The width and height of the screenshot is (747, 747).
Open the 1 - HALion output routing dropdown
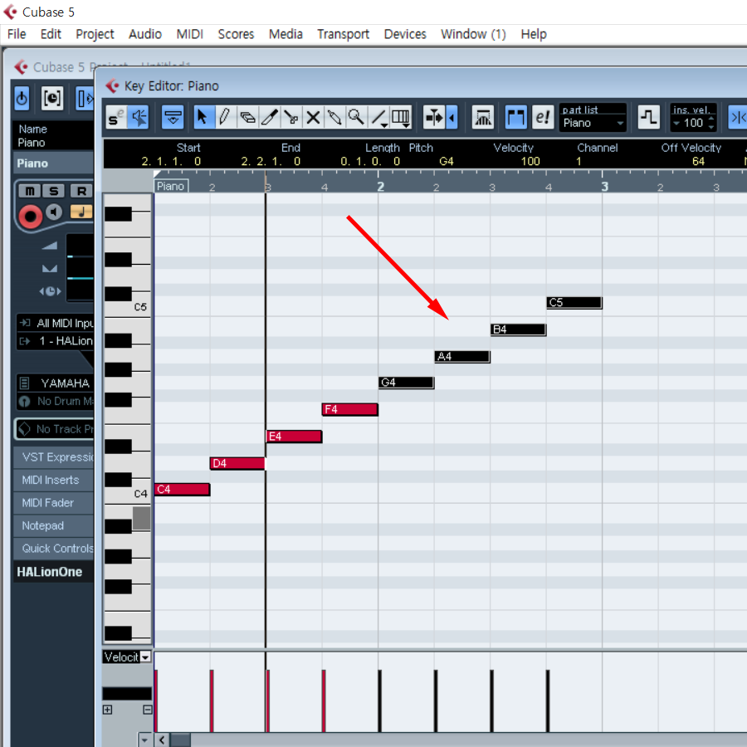point(56,341)
